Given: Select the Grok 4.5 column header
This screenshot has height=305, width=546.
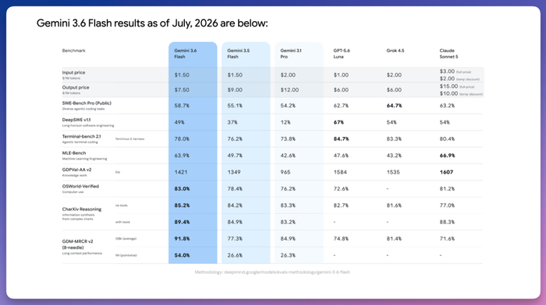Looking at the screenshot, I should click(x=395, y=51).
